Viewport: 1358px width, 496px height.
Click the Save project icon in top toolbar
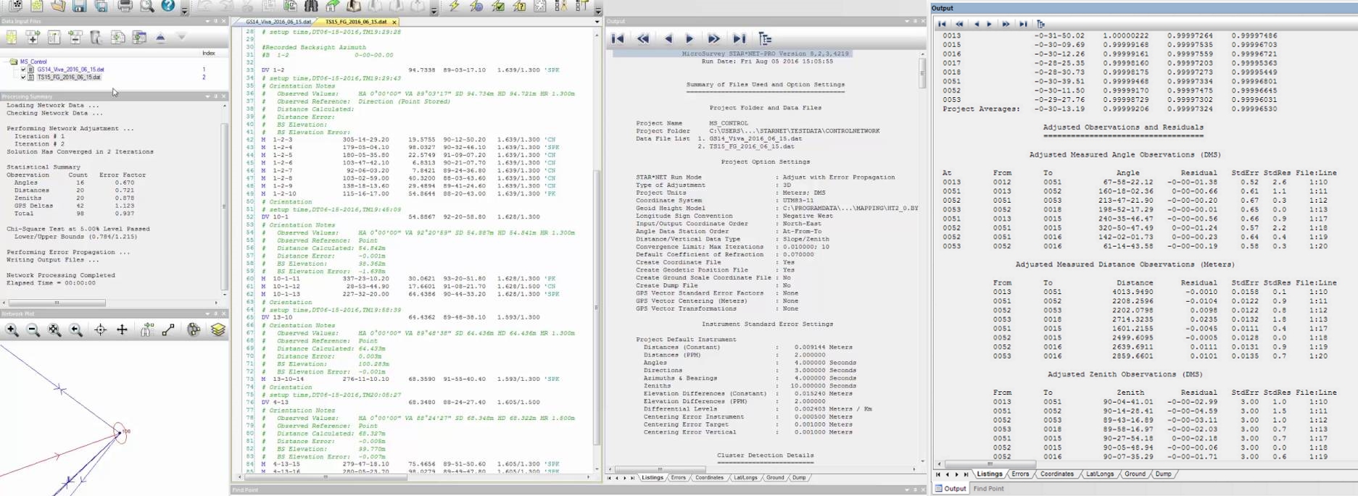pos(79,7)
